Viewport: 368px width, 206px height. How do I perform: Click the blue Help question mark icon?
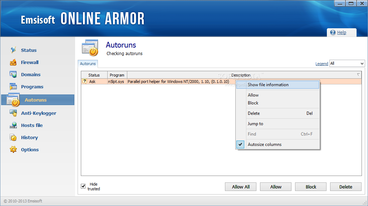coord(333,33)
